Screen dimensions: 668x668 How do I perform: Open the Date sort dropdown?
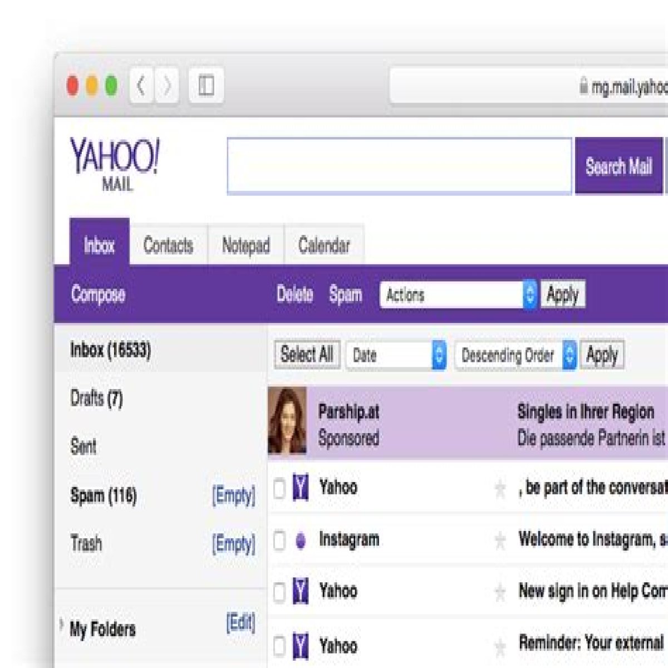396,355
